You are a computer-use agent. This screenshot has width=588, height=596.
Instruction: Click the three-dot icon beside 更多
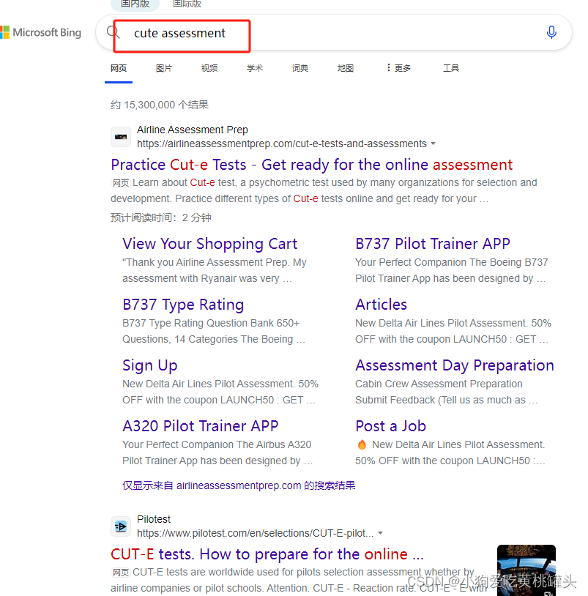pos(388,67)
